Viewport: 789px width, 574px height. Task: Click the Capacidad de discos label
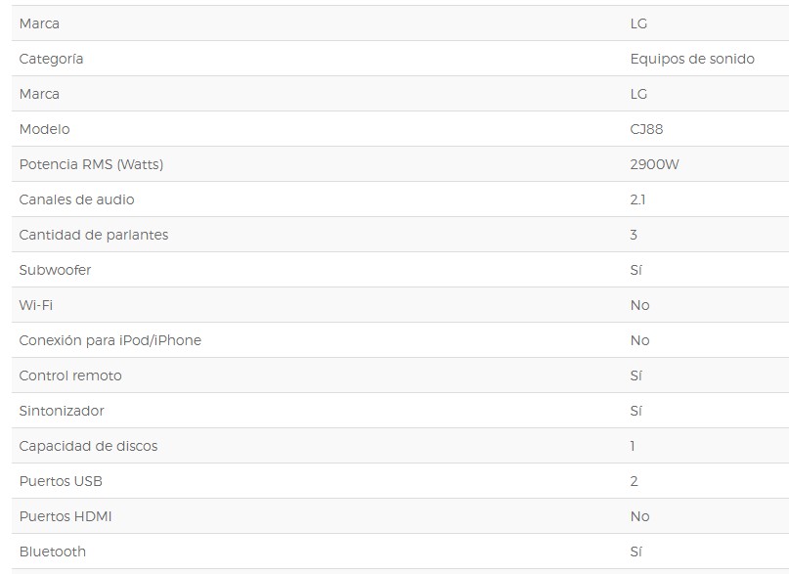coord(88,446)
